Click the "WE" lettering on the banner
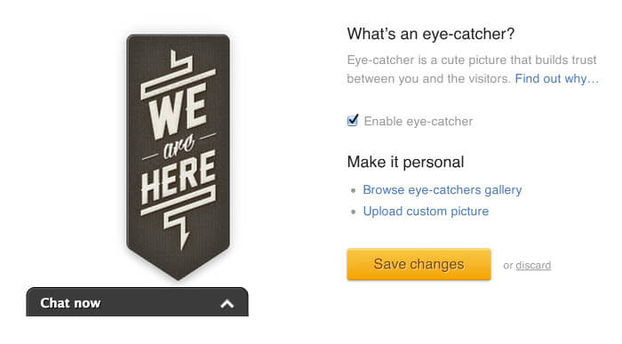Image resolution: width=622 pixels, height=344 pixels. pyautogui.click(x=178, y=111)
